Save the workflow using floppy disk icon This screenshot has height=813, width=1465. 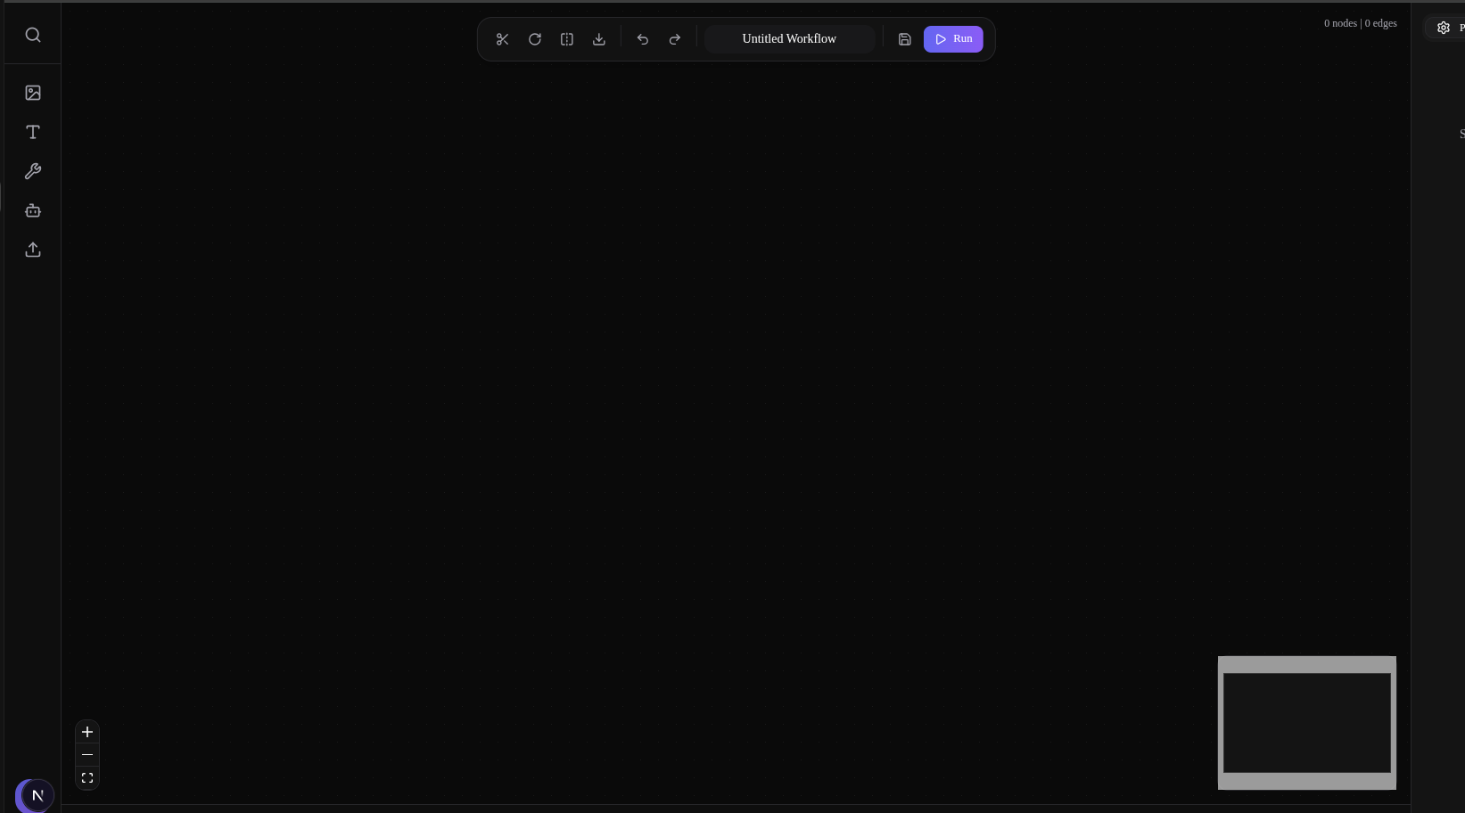tap(905, 39)
